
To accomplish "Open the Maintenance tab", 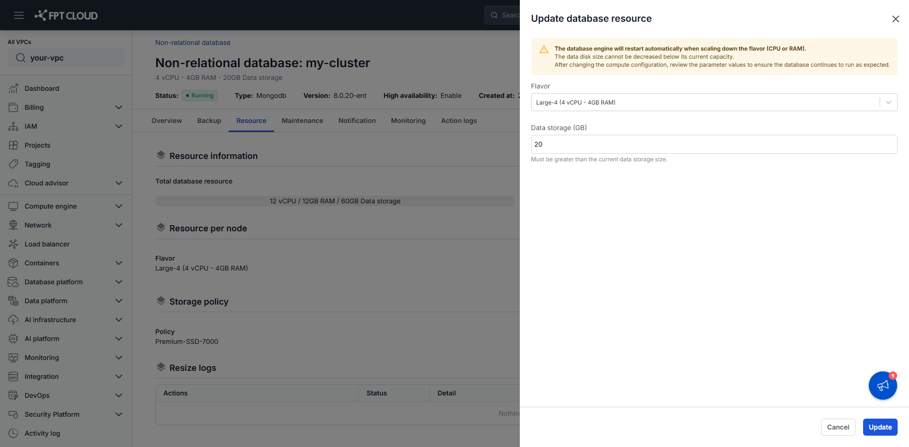I will (x=303, y=121).
